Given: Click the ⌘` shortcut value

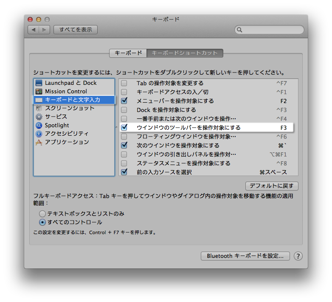Looking at the screenshot, I should pyautogui.click(x=282, y=145).
